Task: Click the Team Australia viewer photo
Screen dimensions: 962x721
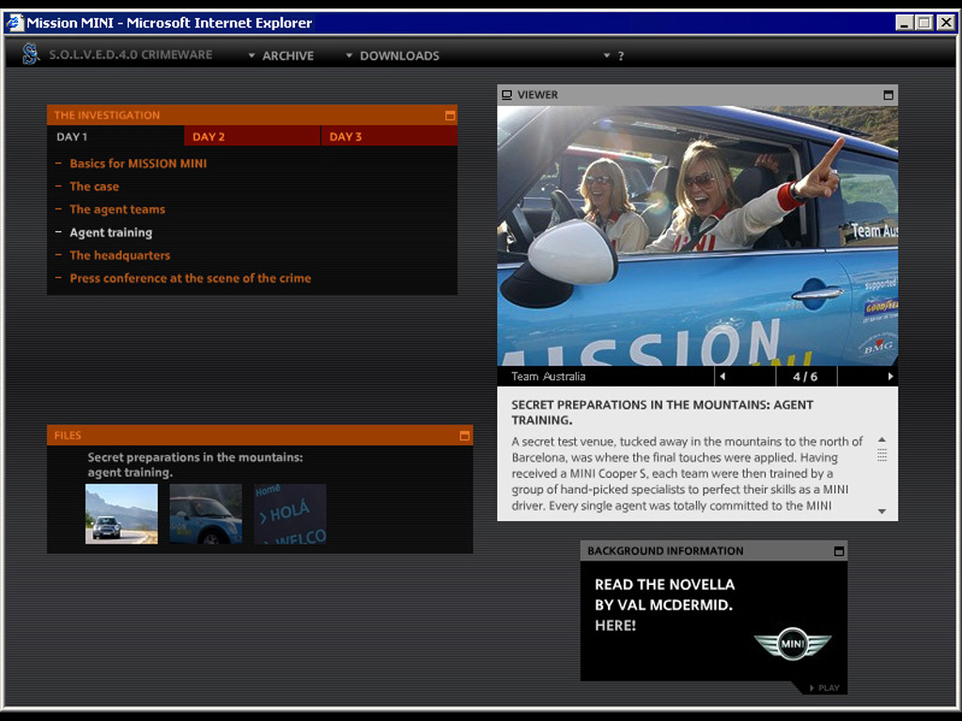Action: click(x=698, y=236)
